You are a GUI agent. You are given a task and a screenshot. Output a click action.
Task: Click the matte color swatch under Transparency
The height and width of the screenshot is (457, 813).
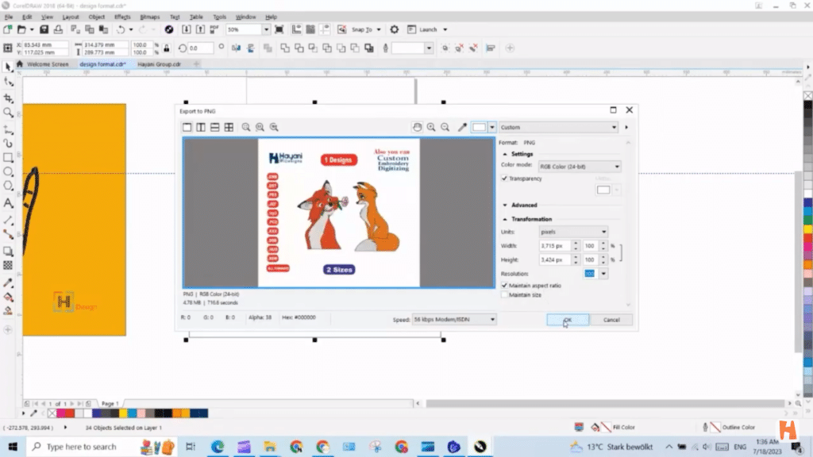click(603, 190)
